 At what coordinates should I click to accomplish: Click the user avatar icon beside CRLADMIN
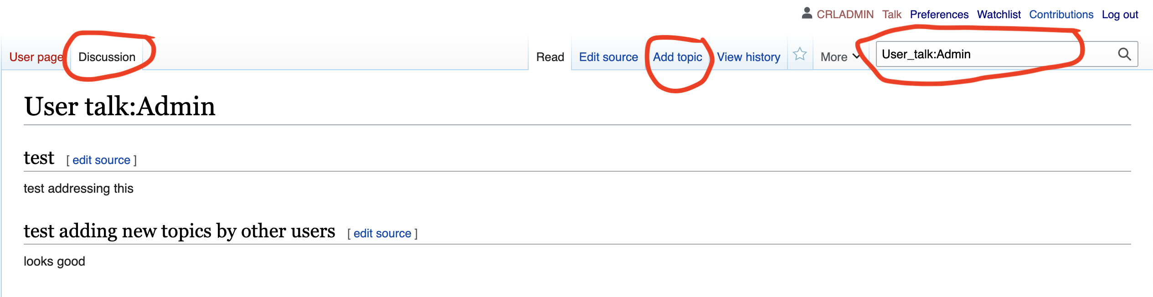pyautogui.click(x=807, y=13)
